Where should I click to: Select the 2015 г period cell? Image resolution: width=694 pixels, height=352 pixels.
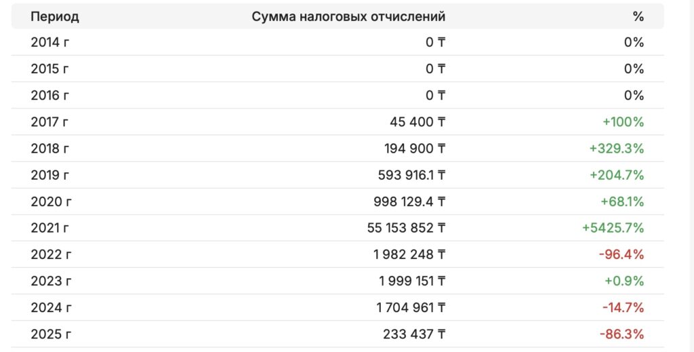coord(50,69)
